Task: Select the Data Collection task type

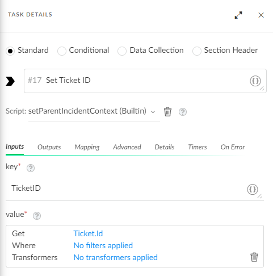Action: 122,51
